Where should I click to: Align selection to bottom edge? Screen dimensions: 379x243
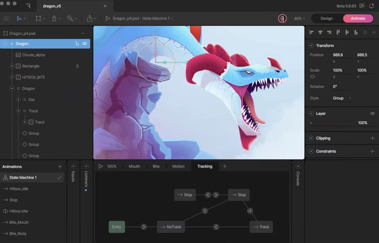point(356,32)
